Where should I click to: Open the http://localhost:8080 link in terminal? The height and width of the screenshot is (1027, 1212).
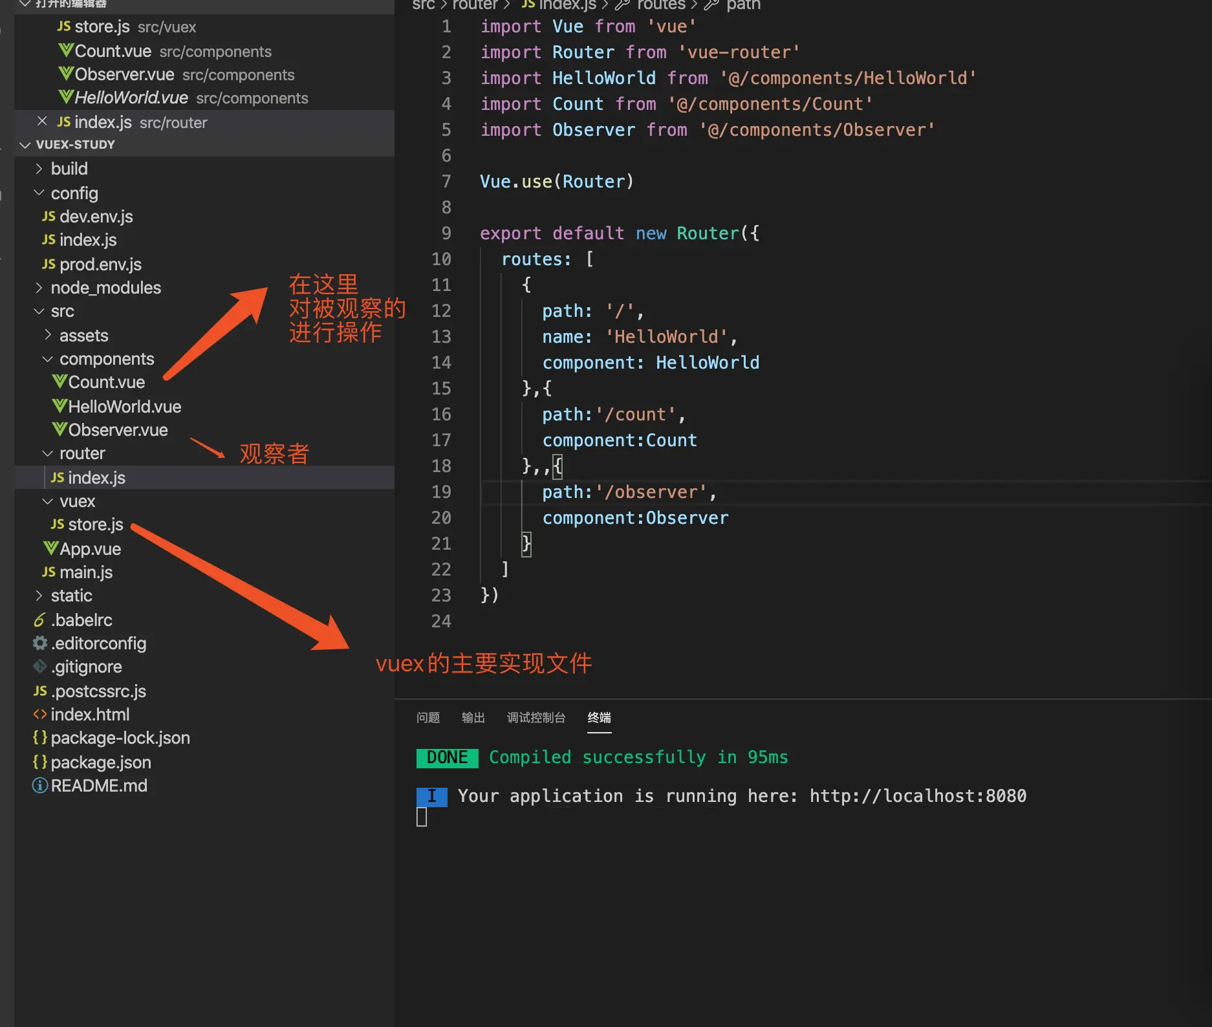[918, 796]
